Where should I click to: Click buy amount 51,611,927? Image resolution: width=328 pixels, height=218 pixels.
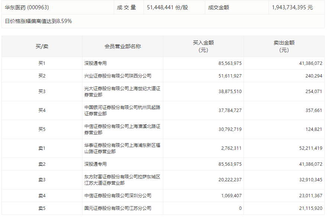point(230,76)
